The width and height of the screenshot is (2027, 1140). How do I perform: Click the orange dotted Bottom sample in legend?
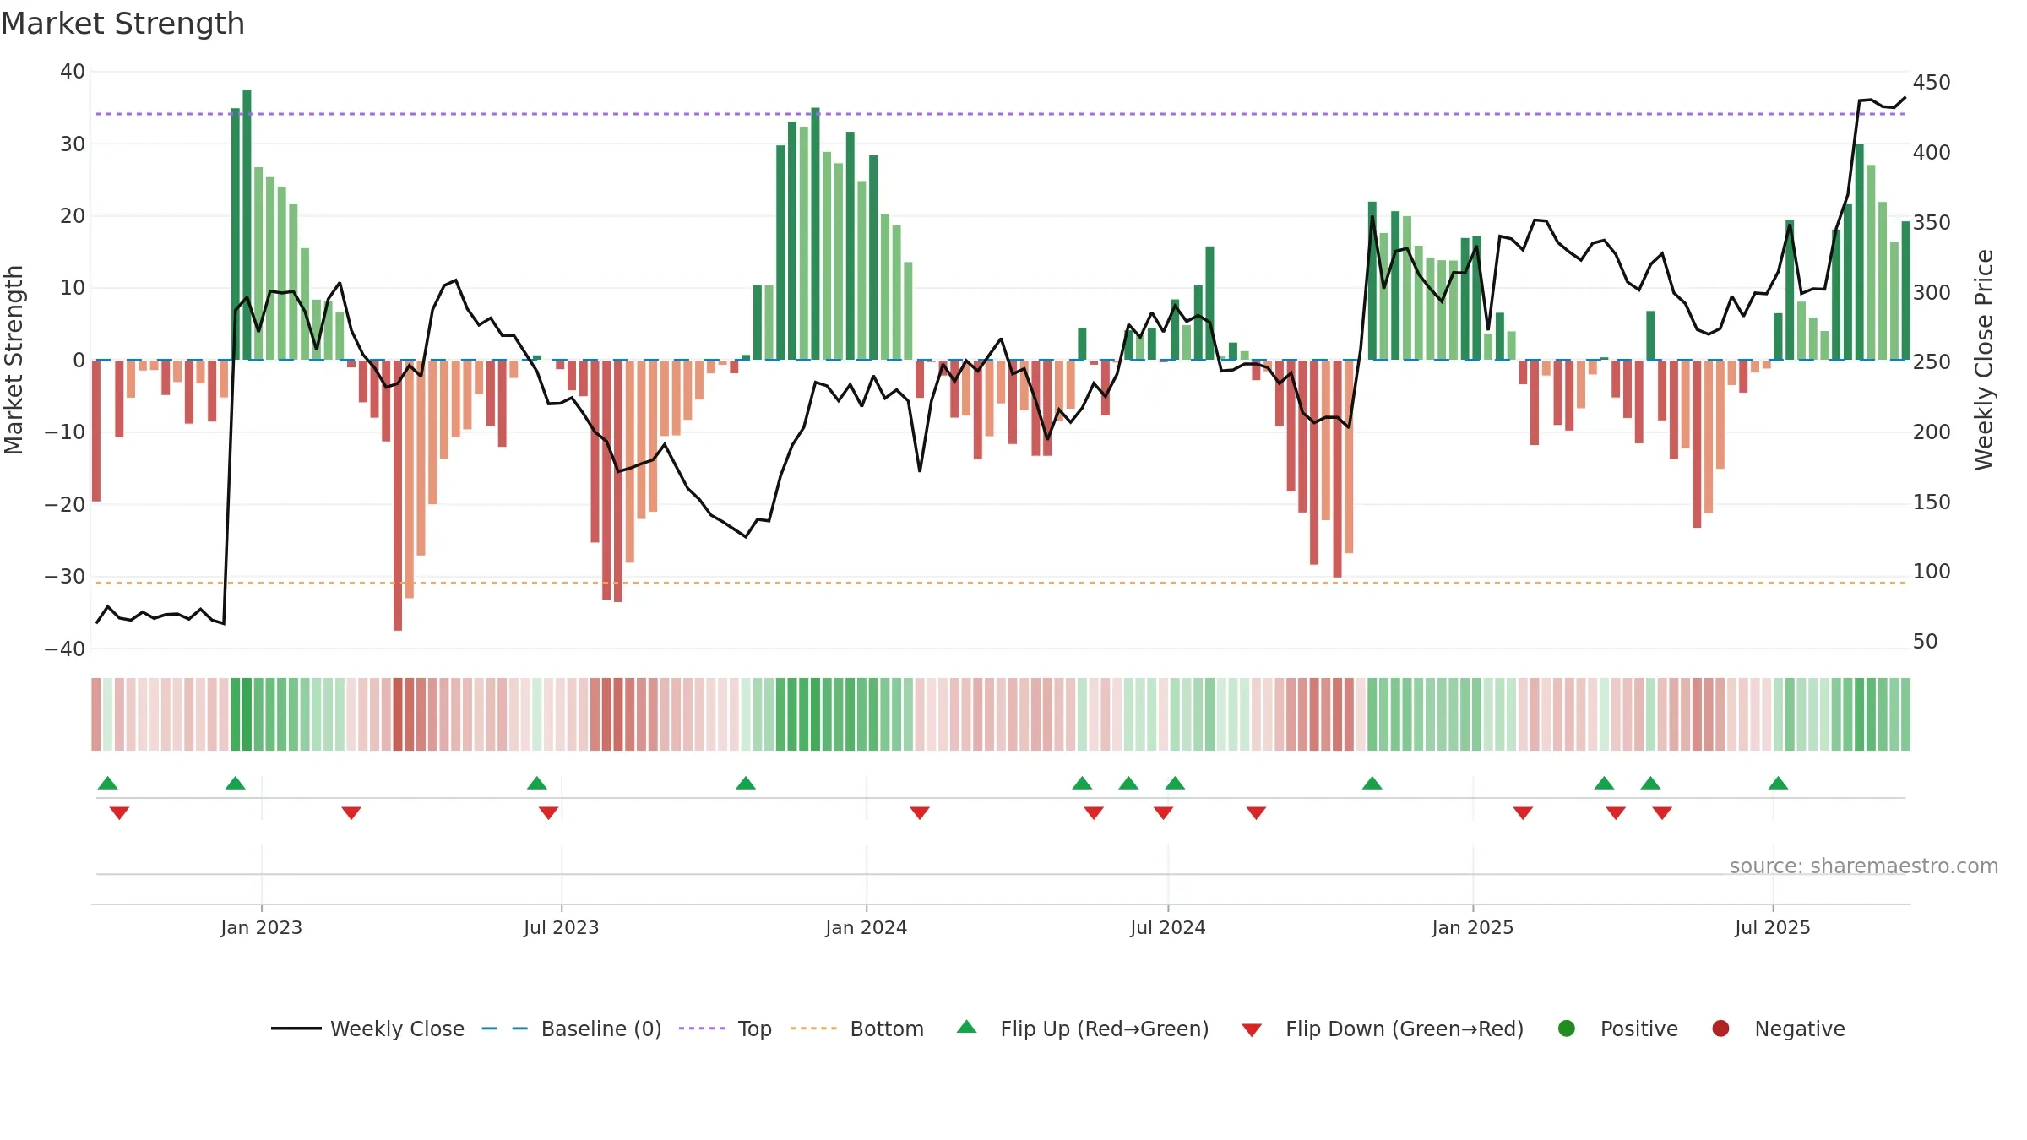tap(814, 1029)
